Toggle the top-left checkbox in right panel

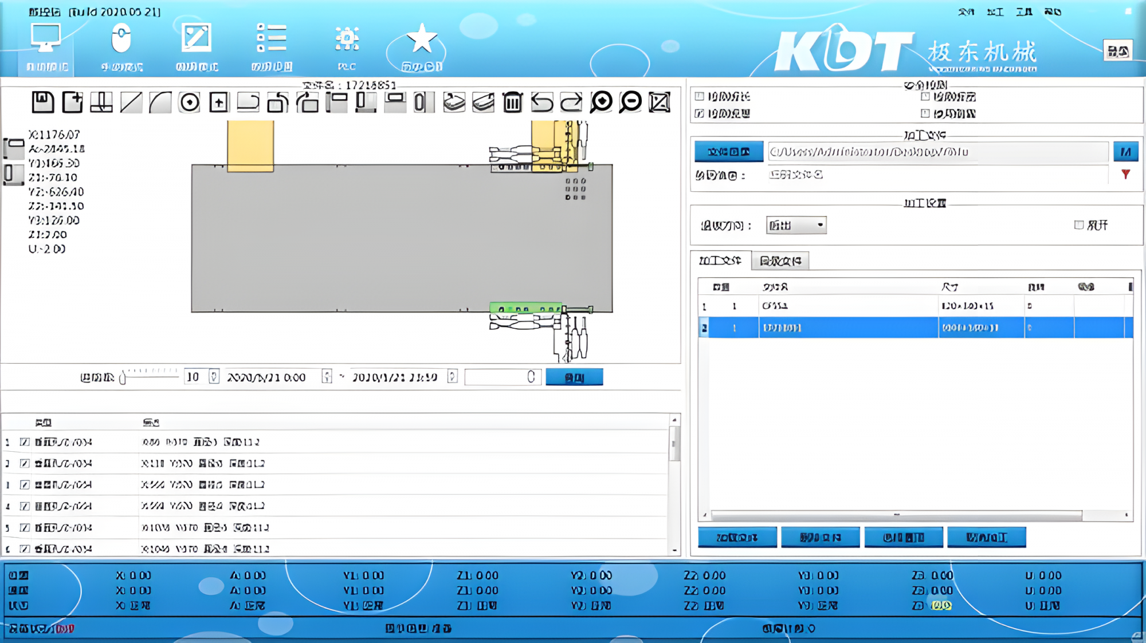pyautogui.click(x=700, y=96)
